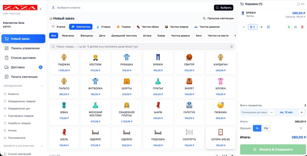Viewport: 307px width, 156px height.
Task: Switch discount type to Fix
Action: [x=266, y=128]
